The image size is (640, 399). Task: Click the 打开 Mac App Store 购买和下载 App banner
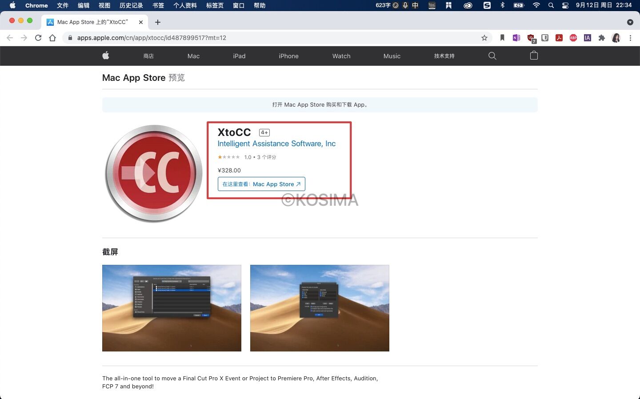(320, 105)
